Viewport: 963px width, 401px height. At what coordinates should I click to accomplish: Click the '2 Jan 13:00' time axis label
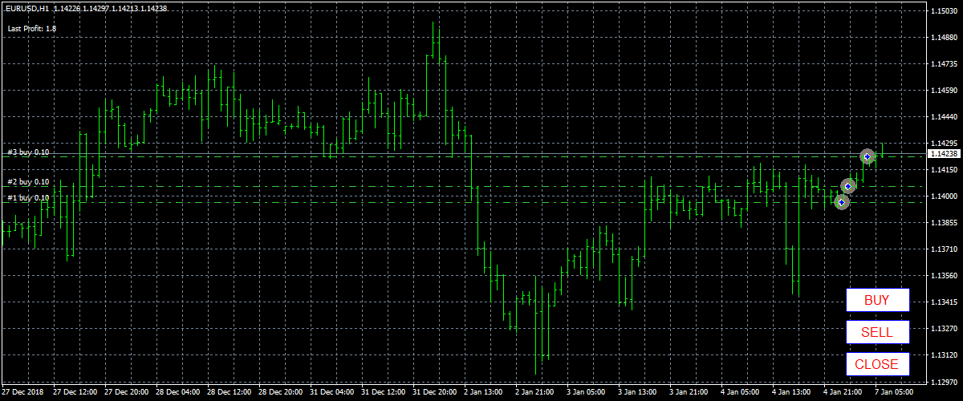coord(485,393)
